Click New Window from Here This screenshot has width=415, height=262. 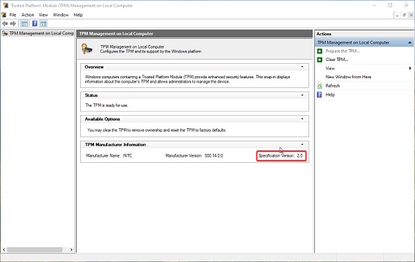(349, 77)
